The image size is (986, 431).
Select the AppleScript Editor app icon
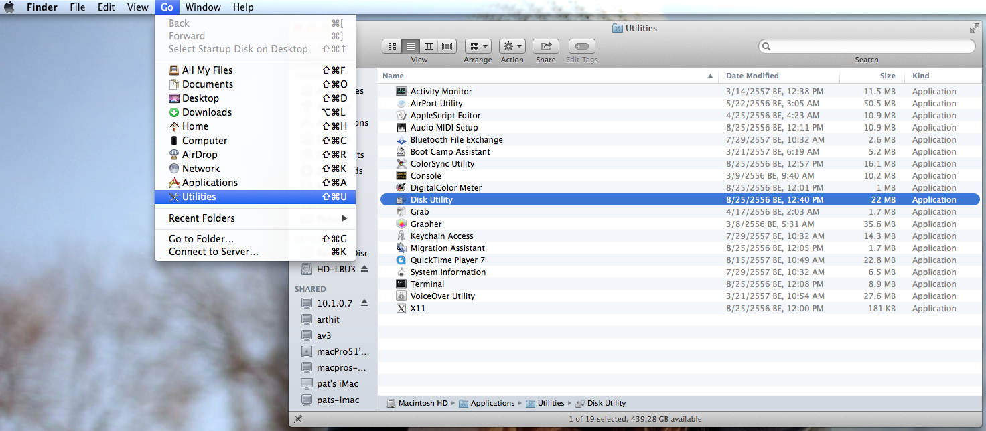coord(401,116)
